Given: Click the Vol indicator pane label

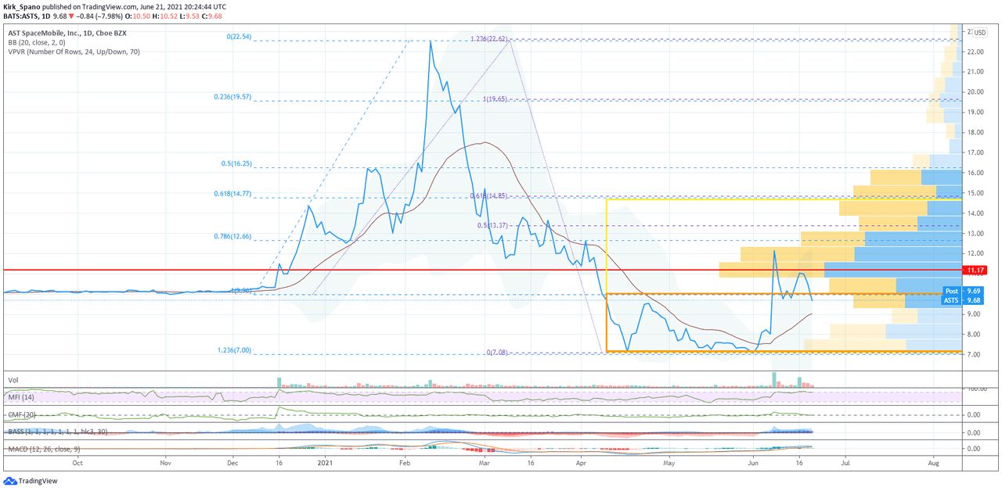Looking at the screenshot, I should pos(13,381).
